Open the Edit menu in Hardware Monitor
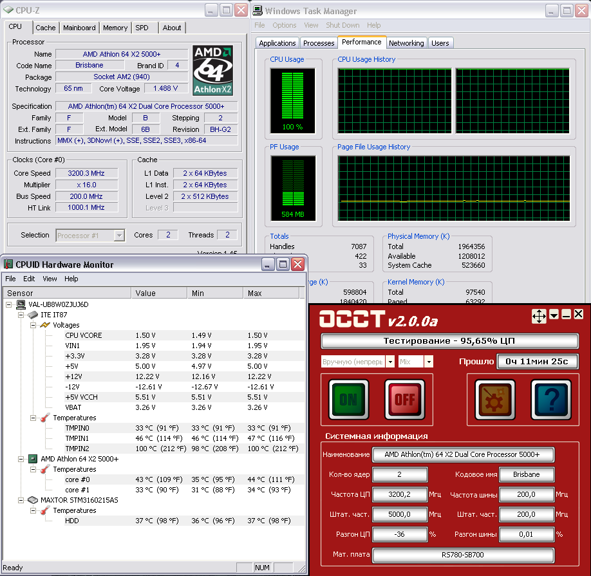 [29, 279]
